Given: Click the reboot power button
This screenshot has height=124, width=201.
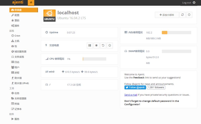Looking at the screenshot, I should point(103,45).
